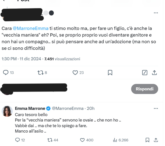The width and height of the screenshot is (165, 146).
Task: Open Emma Marrone's profile avatar
Action: (7, 111)
